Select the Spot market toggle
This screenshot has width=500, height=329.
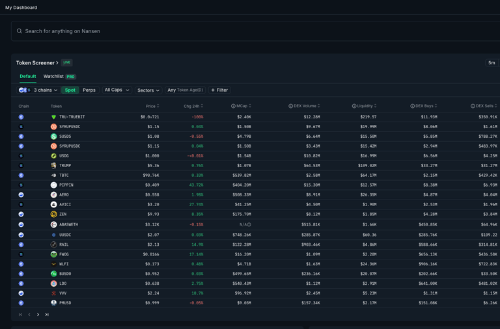(x=70, y=90)
